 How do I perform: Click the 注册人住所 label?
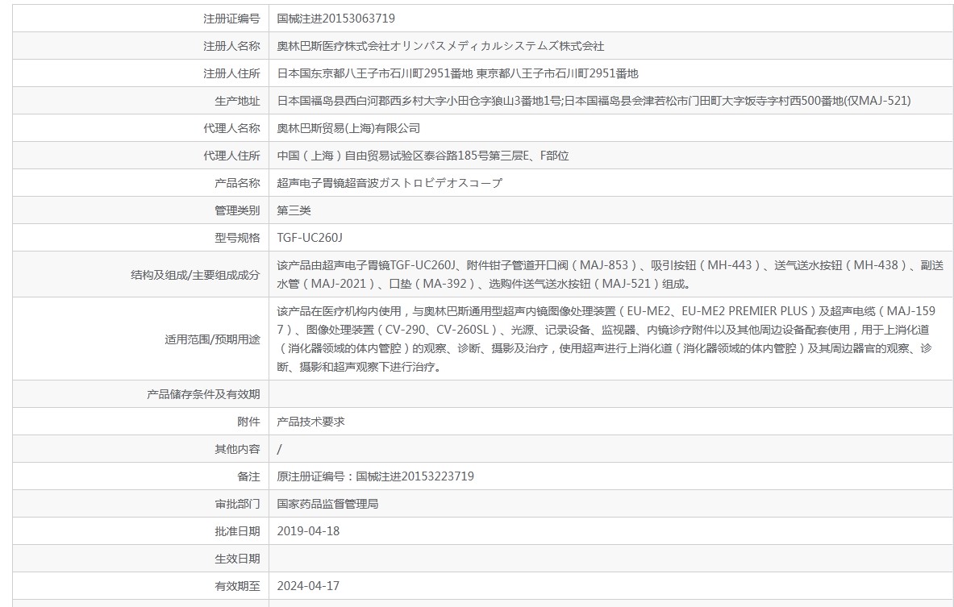231,73
